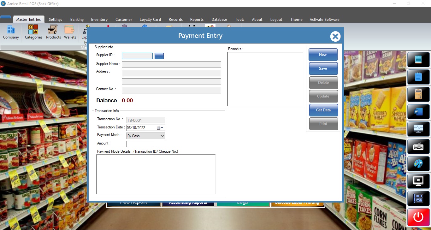431x230 pixels.
Task: Open the on-screen keyboard icon
Action: pyautogui.click(x=418, y=146)
